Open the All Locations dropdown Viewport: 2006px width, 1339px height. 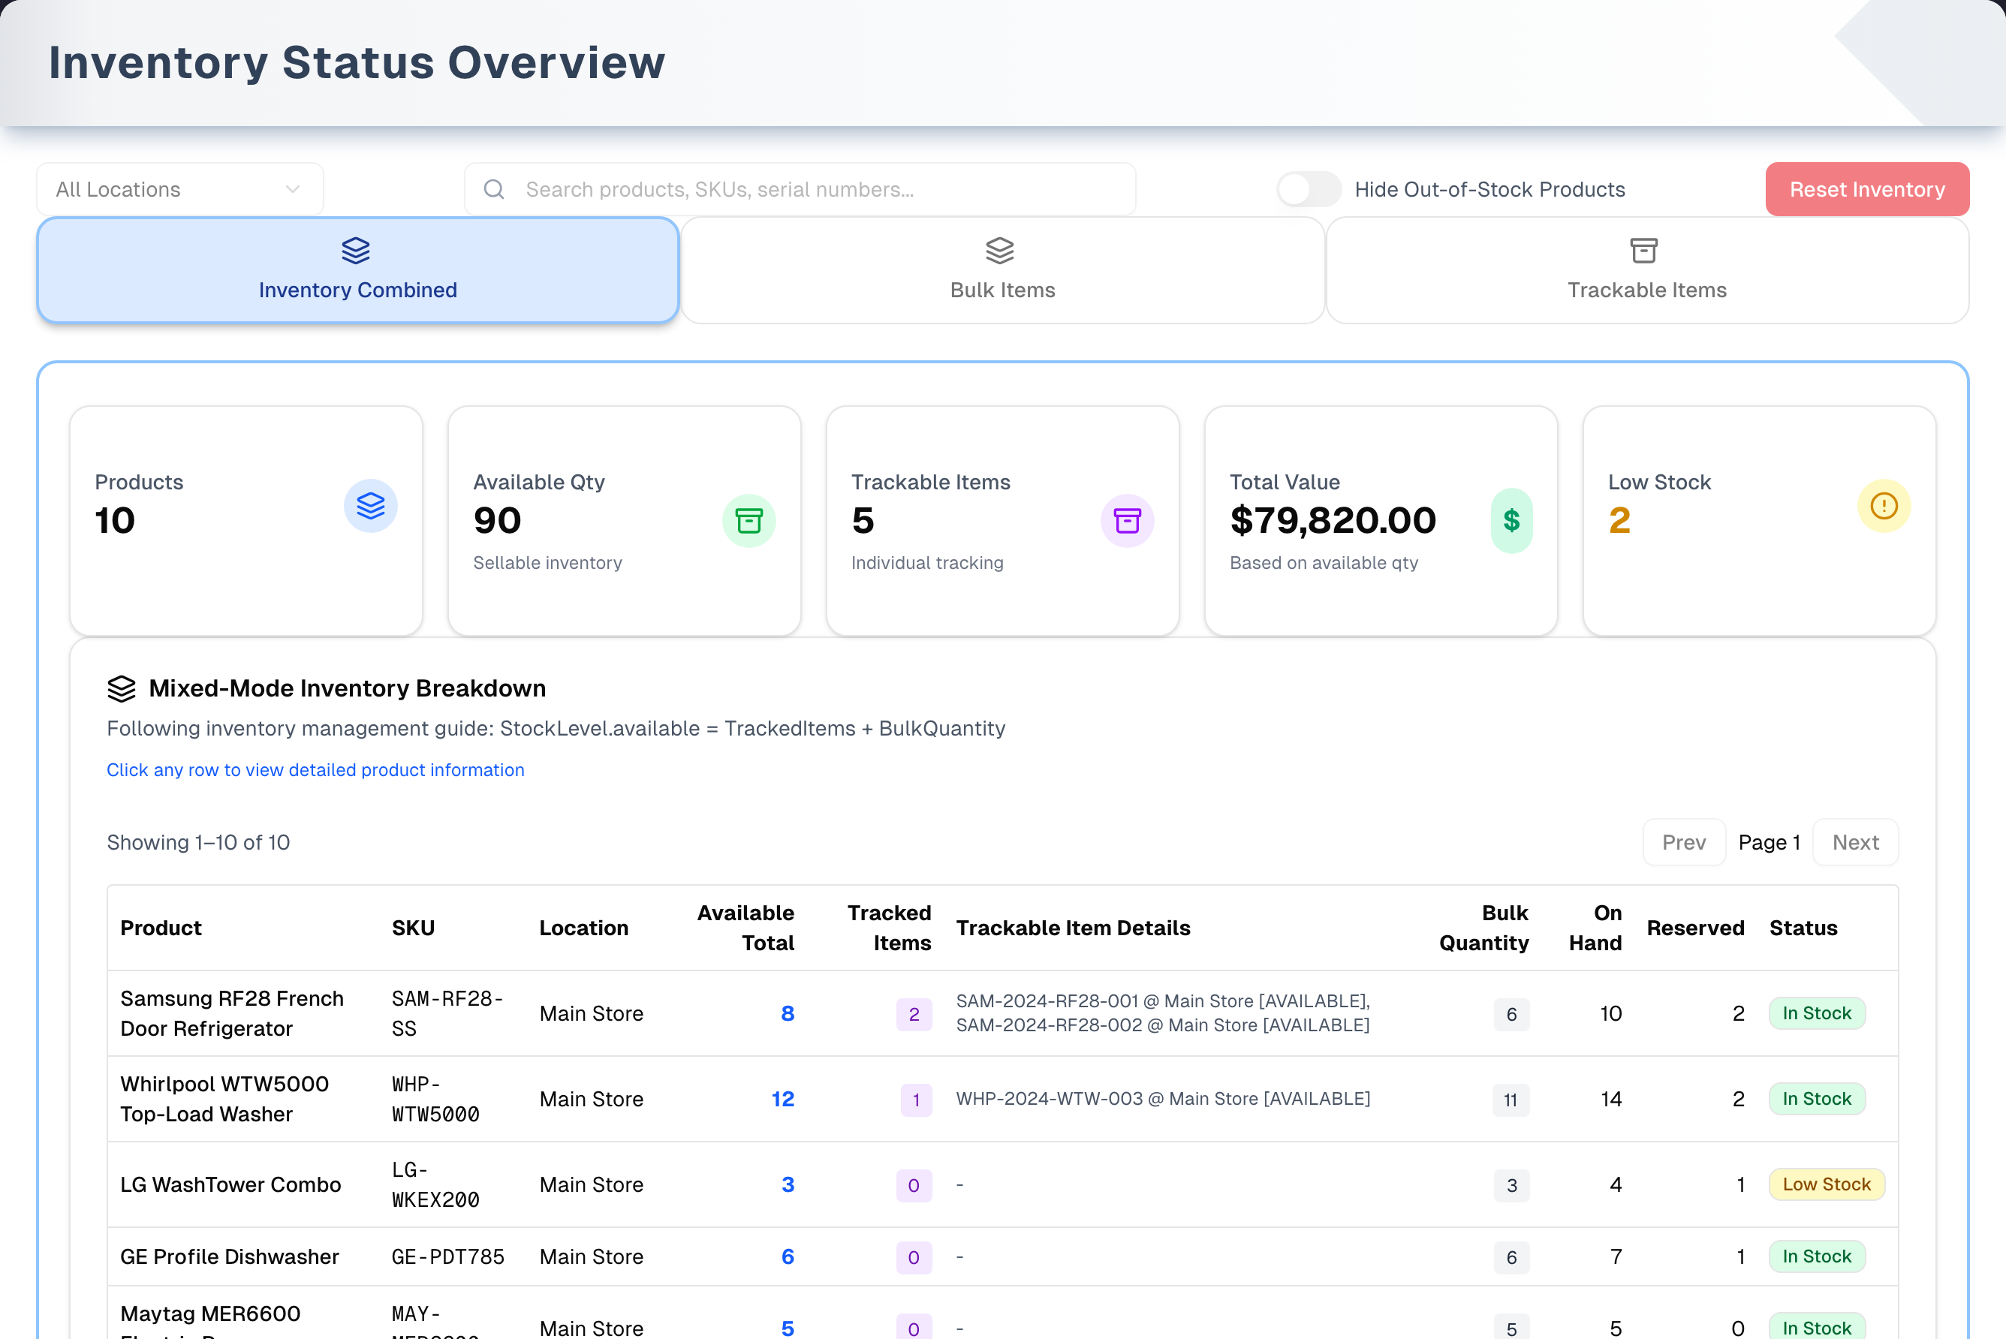(x=180, y=190)
